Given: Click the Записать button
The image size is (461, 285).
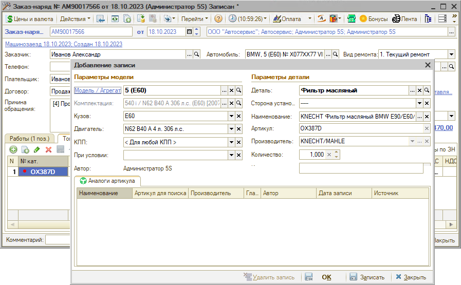Looking at the screenshot, I should click(367, 277).
